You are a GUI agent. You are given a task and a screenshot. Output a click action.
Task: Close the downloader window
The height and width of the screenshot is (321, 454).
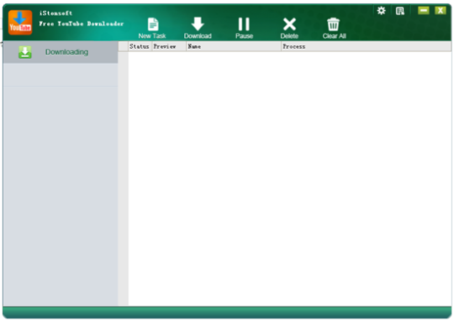[440, 11]
